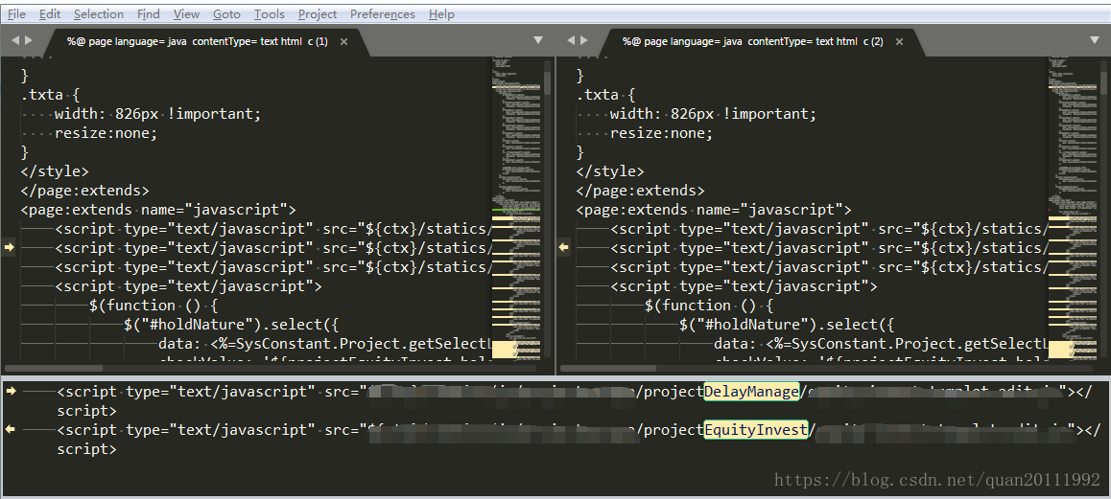Click script tag without src in left pane
The image size is (1111, 499).
188,286
